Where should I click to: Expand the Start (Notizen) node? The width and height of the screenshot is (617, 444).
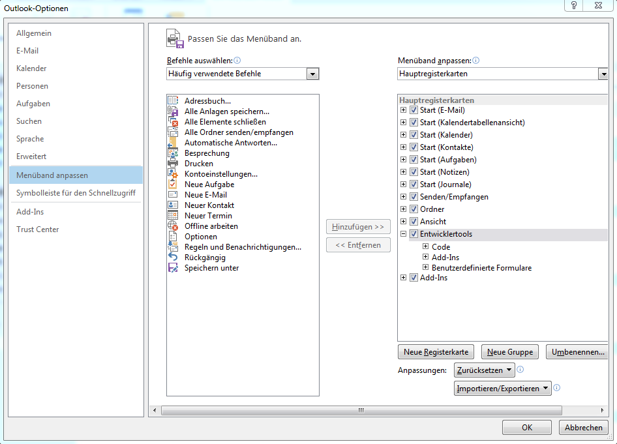point(403,172)
